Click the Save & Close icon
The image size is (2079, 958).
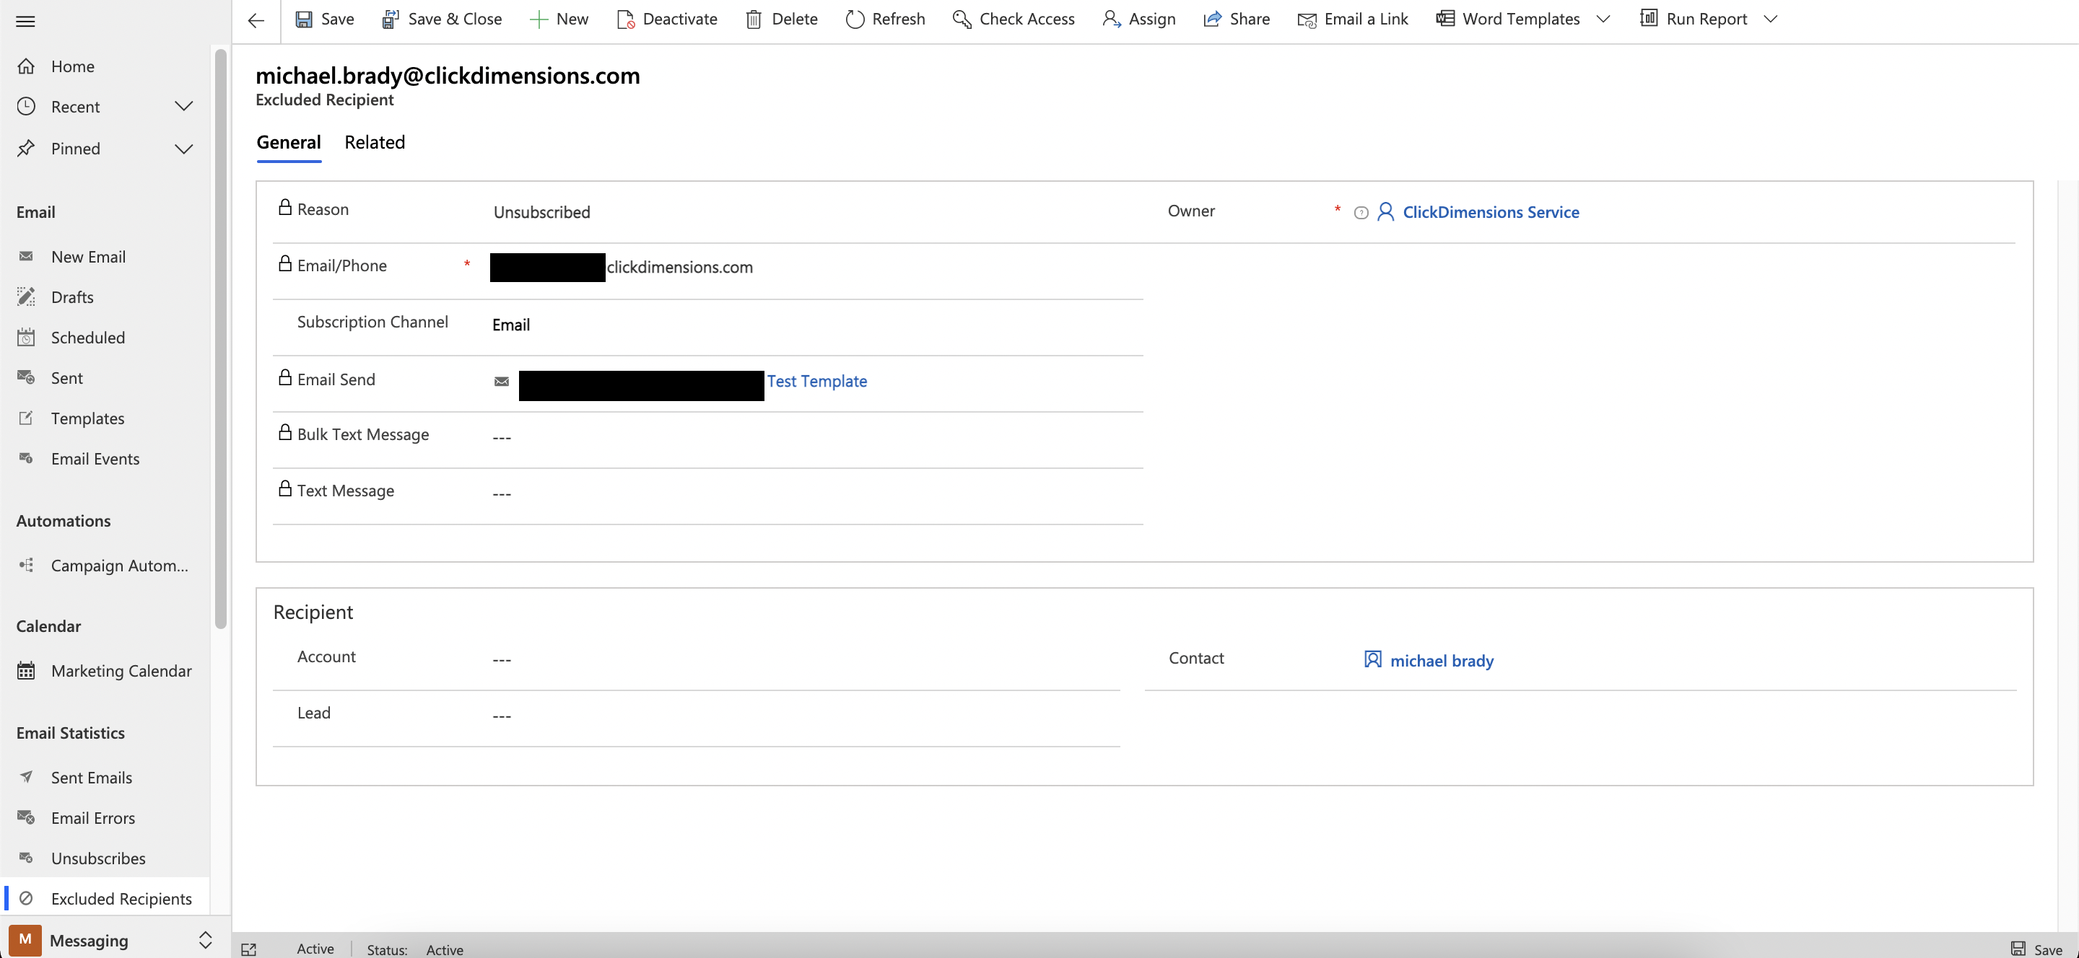pos(390,19)
